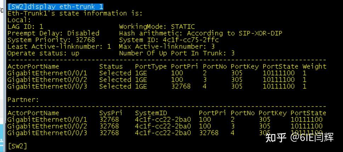This screenshot has height=152, width=343.
Task: Click Least Active-linknumber: 1 text
Action: tap(59, 46)
